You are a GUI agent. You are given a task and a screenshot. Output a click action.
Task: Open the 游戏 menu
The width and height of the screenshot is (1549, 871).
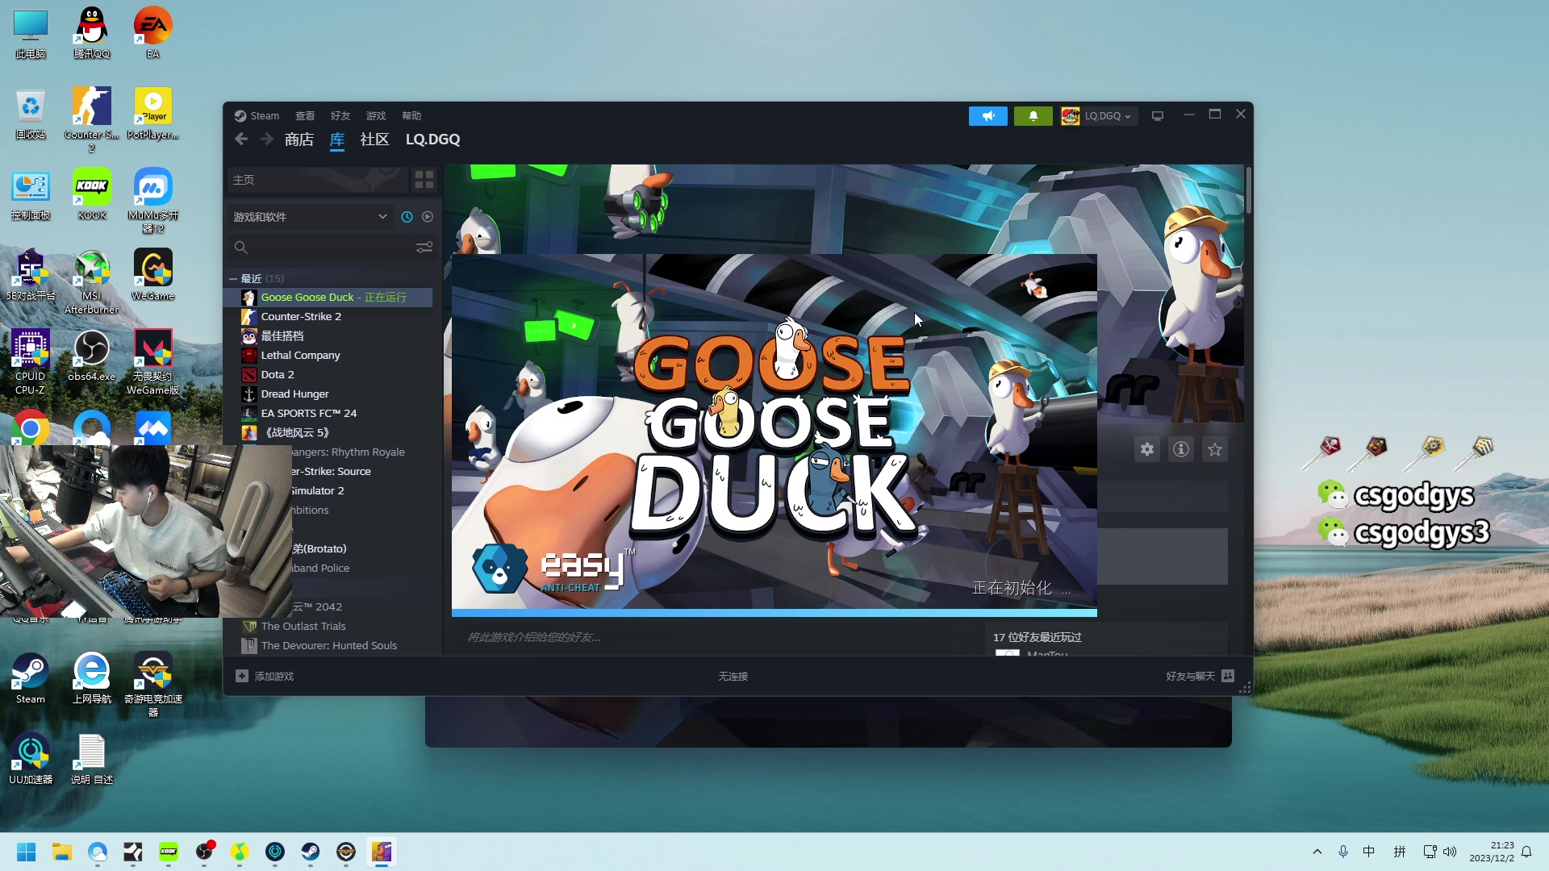376,116
